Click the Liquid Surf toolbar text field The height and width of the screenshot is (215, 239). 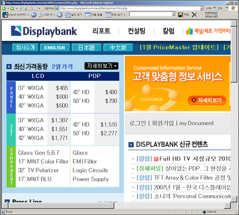151,14
